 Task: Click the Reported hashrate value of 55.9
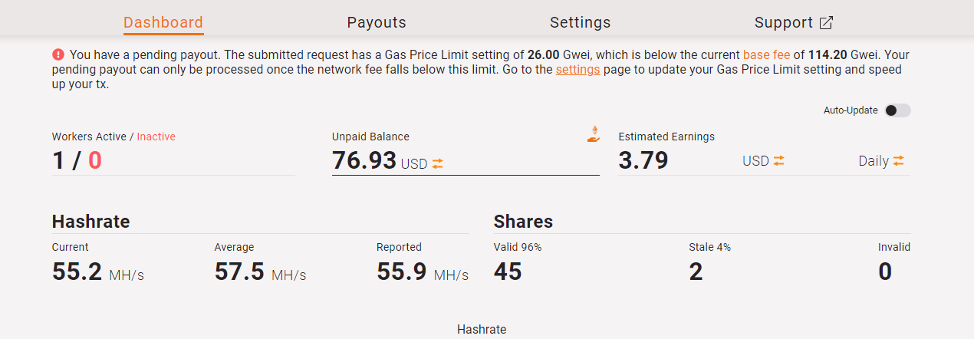pyautogui.click(x=401, y=272)
